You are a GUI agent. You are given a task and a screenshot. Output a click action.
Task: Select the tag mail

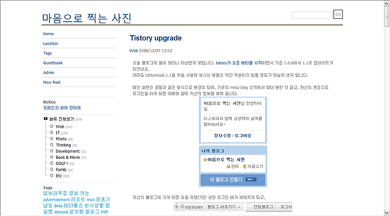click(x=90, y=200)
